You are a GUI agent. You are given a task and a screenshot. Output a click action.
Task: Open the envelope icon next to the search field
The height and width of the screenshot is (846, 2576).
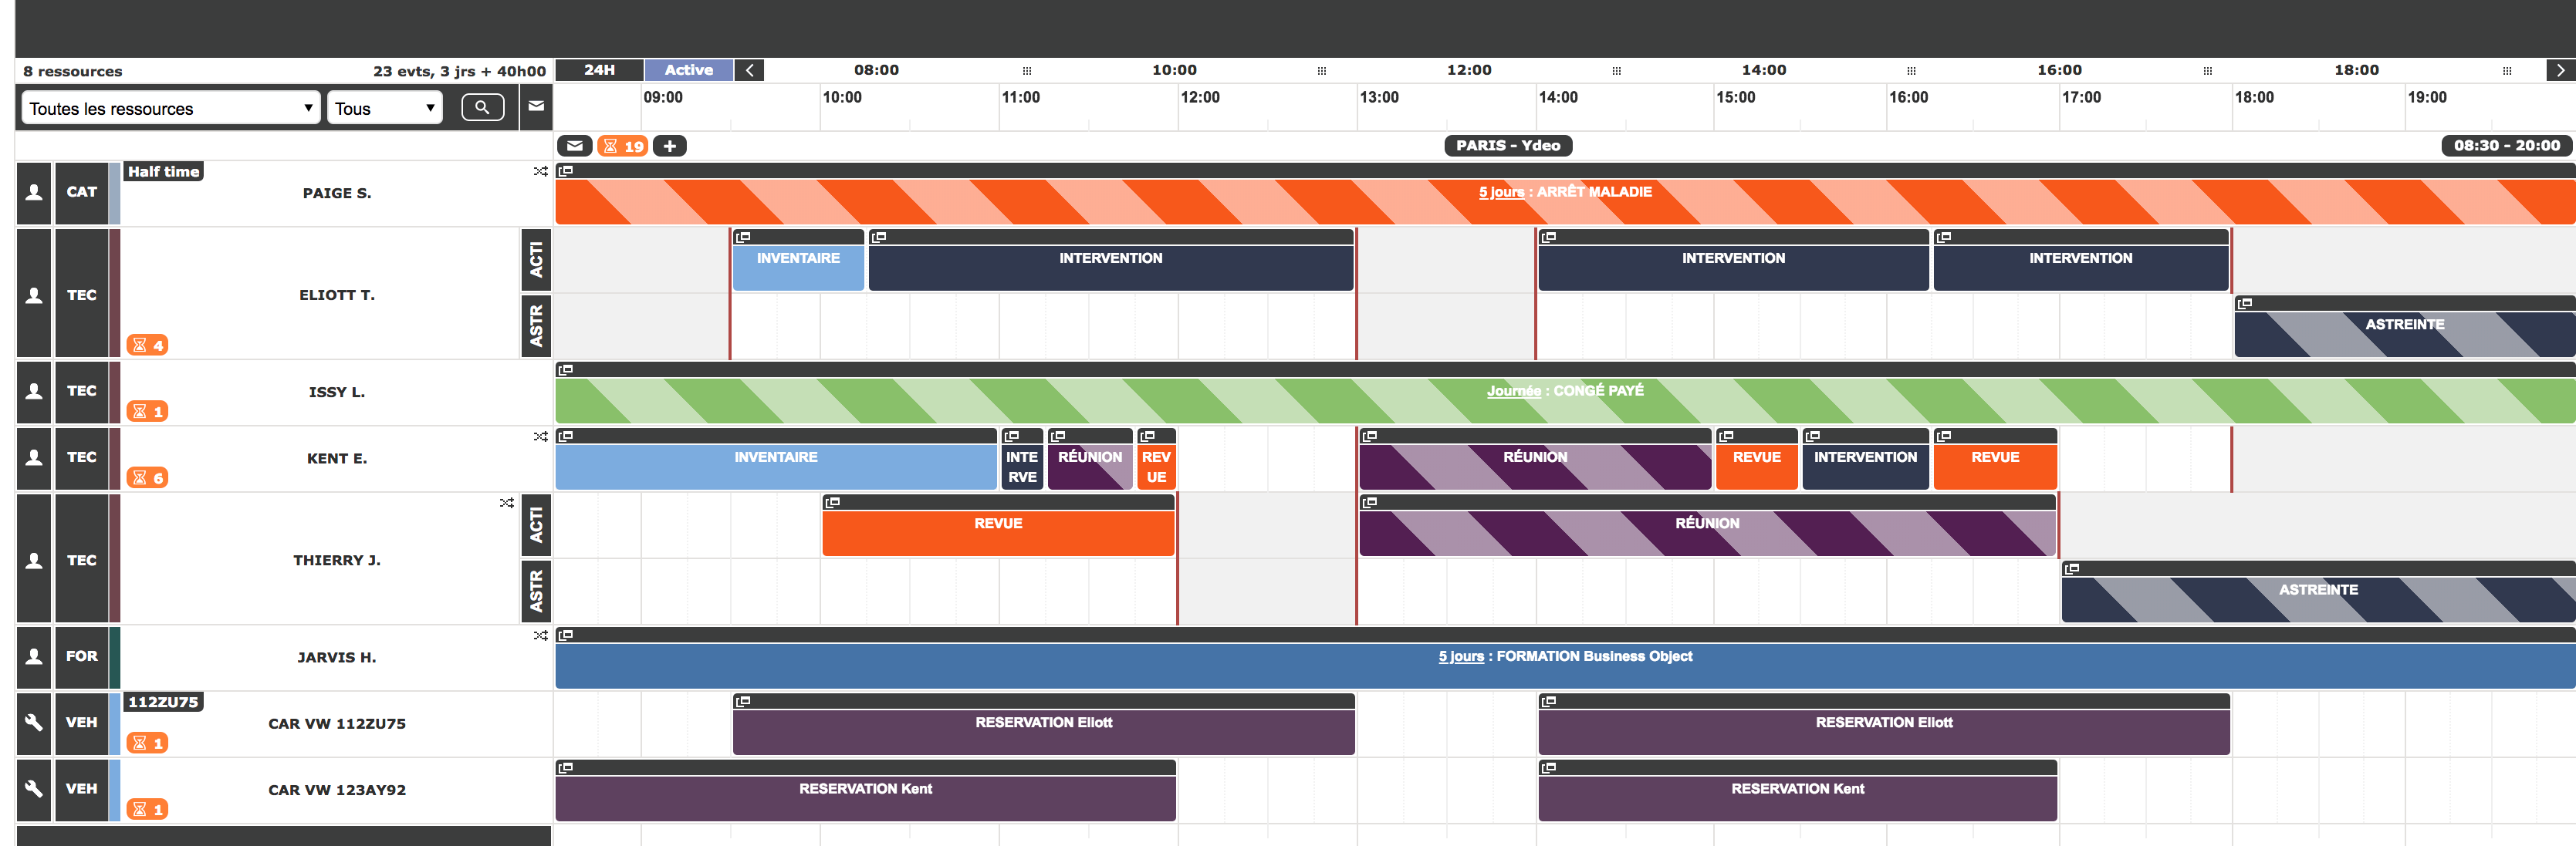(536, 107)
